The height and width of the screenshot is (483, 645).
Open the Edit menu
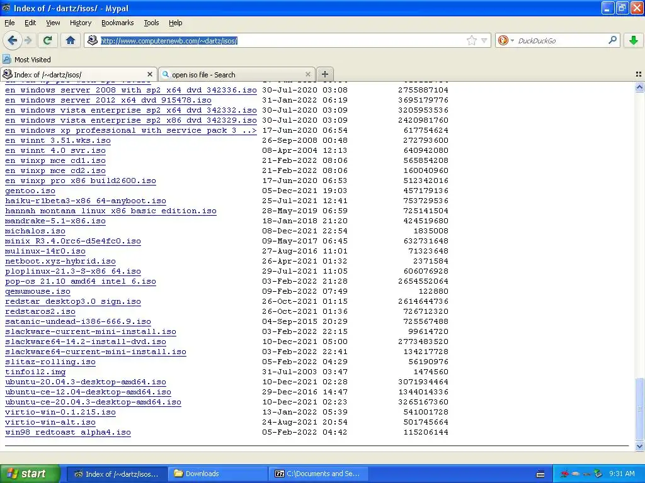tap(30, 23)
